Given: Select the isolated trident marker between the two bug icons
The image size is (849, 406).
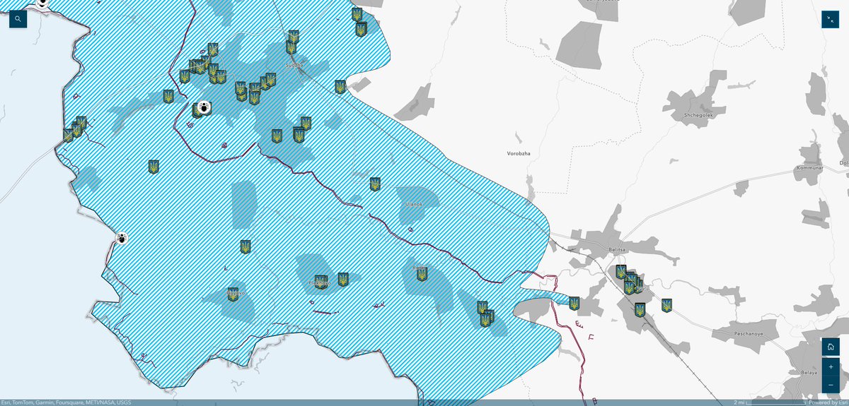Looking at the screenshot, I should pos(154,167).
